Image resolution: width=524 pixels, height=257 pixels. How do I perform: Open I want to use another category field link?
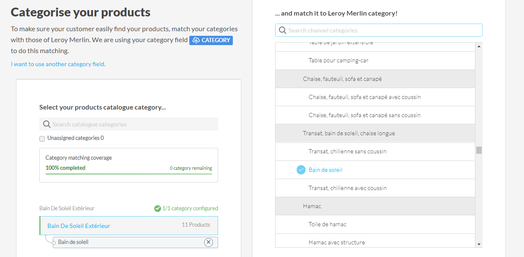58,64
